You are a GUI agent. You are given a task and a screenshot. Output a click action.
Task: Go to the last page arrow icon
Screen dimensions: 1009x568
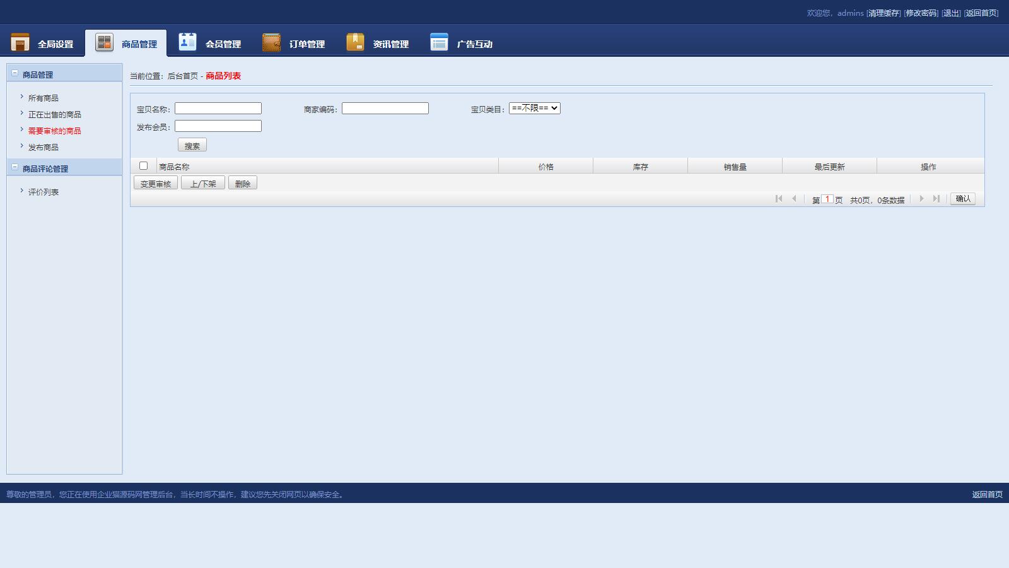(x=936, y=199)
